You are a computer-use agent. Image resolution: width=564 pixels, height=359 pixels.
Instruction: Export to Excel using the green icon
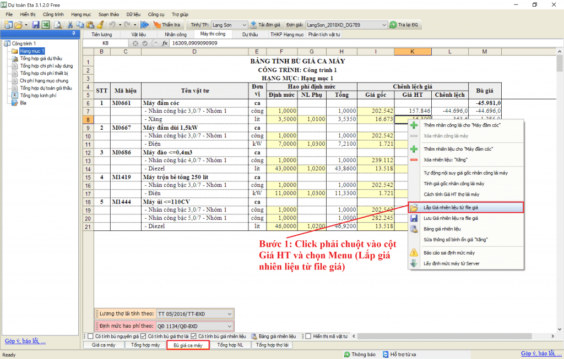46,25
